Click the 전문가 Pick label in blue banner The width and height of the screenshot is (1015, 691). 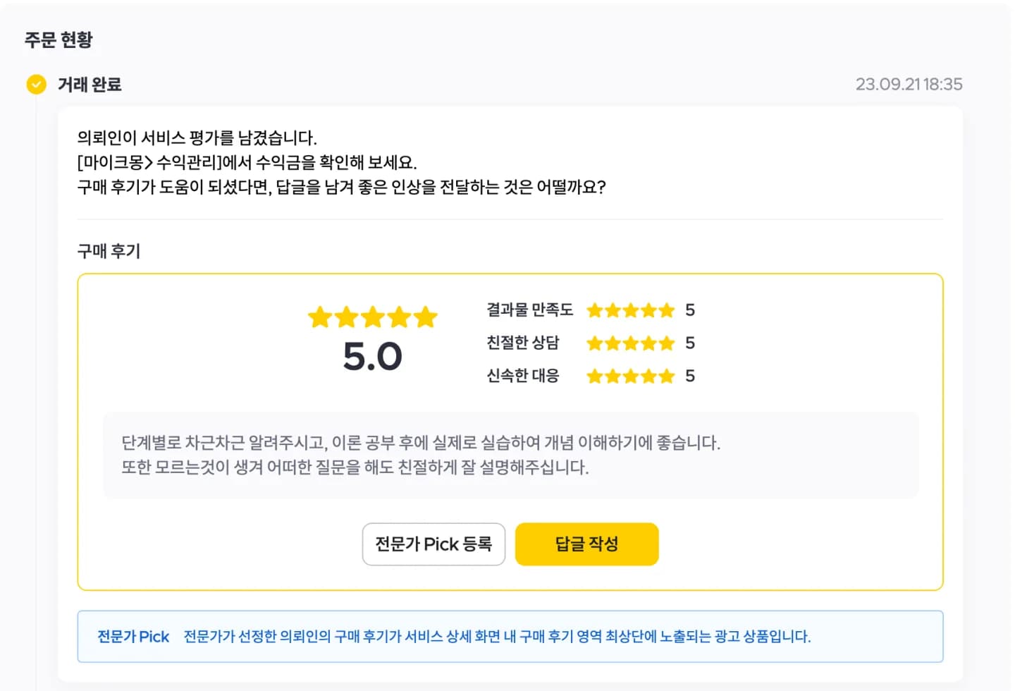coord(133,637)
